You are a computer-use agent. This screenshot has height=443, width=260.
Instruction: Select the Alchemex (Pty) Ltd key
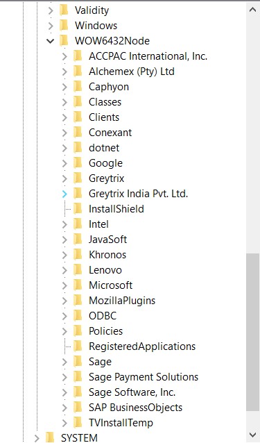point(132,72)
